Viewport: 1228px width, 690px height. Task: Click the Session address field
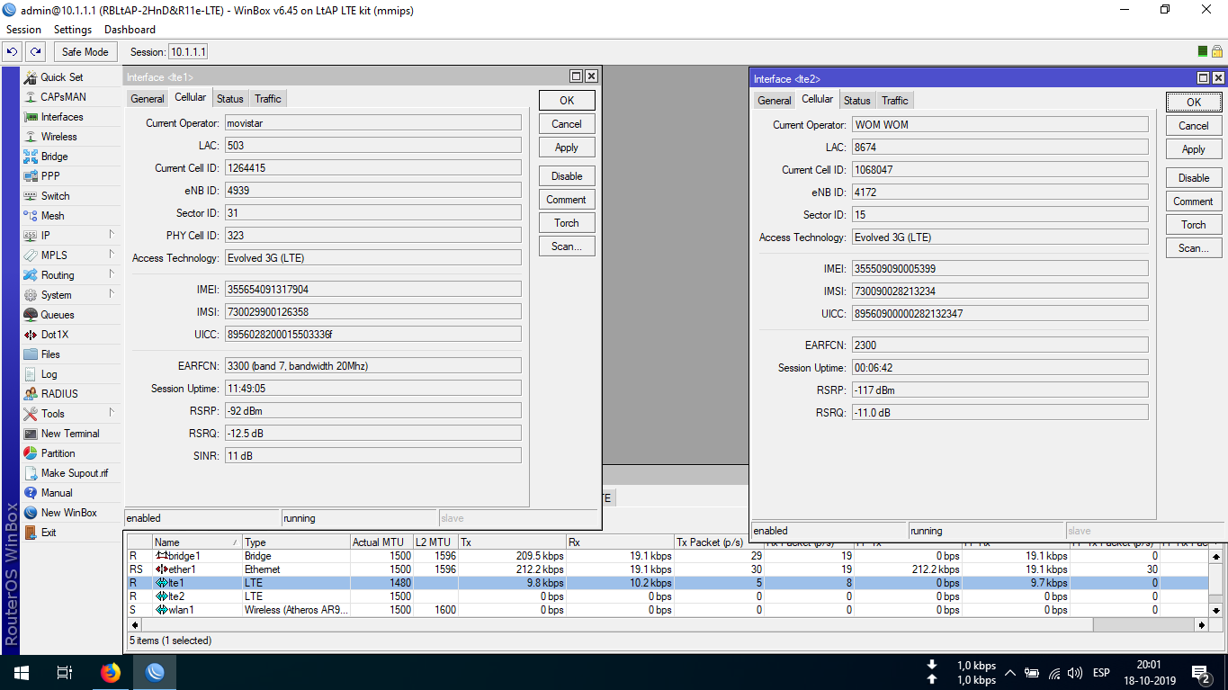point(188,51)
